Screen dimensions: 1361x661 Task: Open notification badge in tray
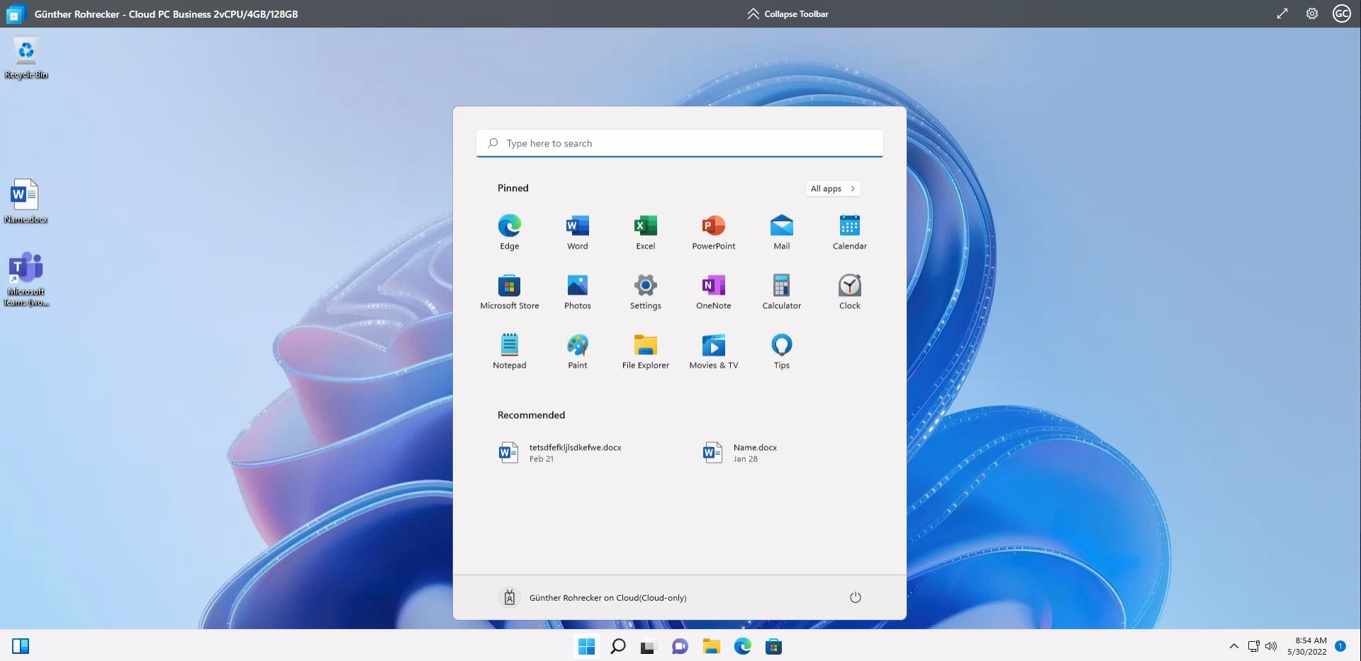pos(1340,645)
